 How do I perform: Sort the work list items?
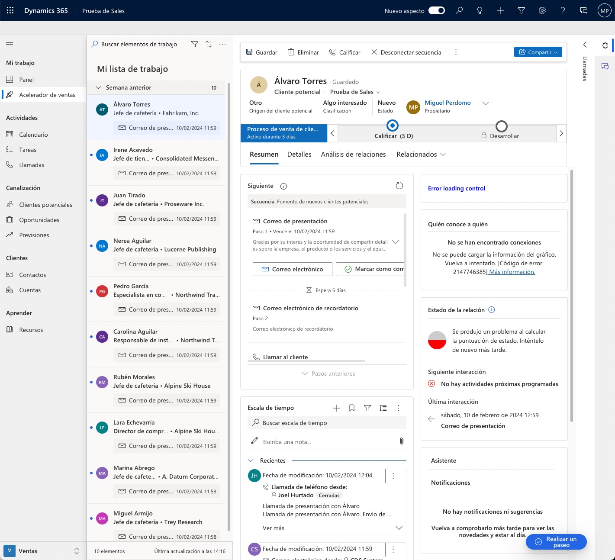(209, 44)
